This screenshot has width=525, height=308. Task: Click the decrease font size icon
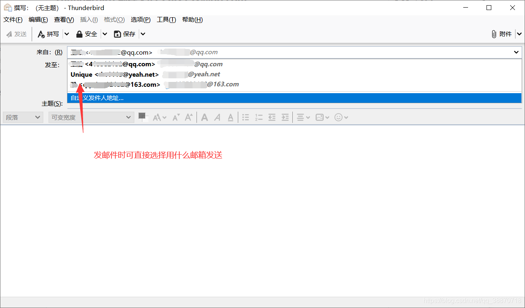click(x=176, y=117)
